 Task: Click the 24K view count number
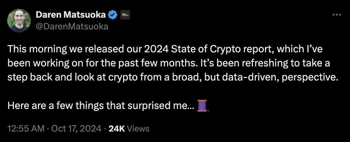coord(116,129)
